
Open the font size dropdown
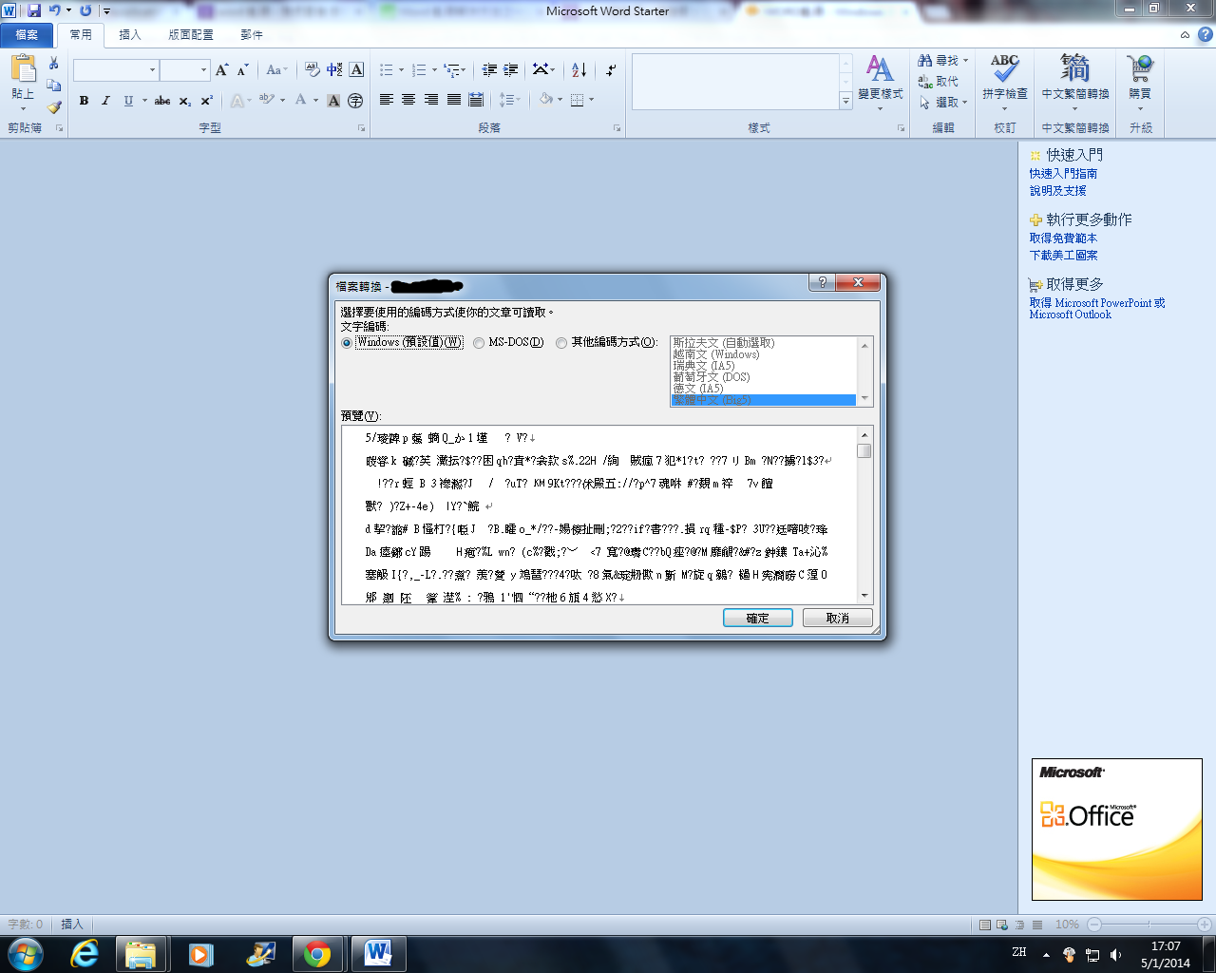[x=203, y=70]
